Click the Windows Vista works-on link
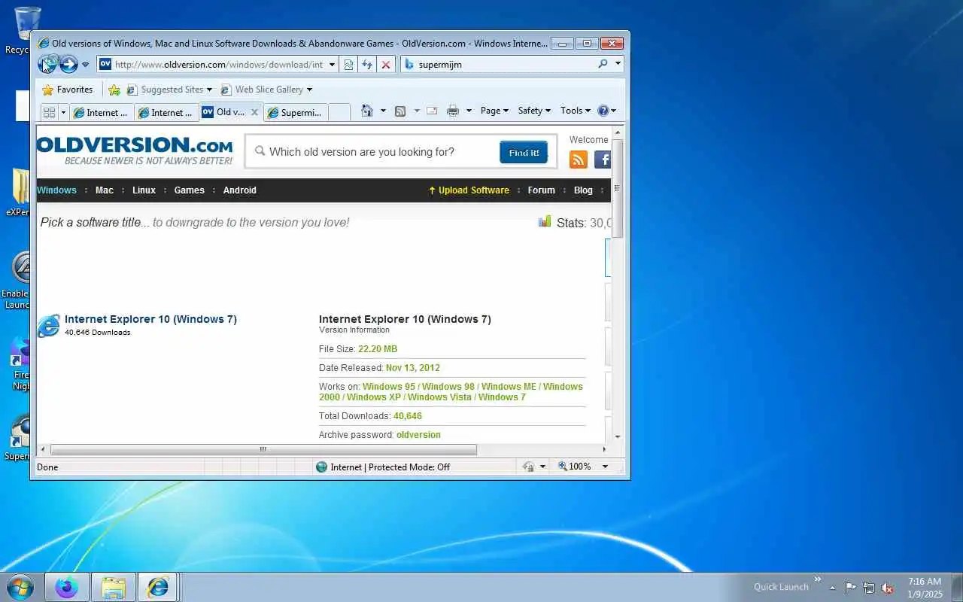This screenshot has height=602, width=963. pos(439,397)
